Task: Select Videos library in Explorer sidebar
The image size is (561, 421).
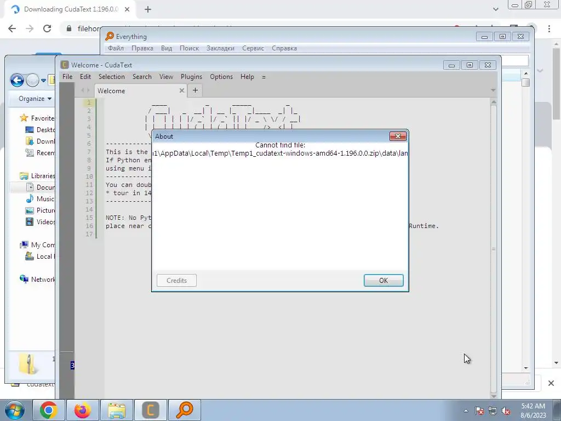Action: pyautogui.click(x=40, y=221)
